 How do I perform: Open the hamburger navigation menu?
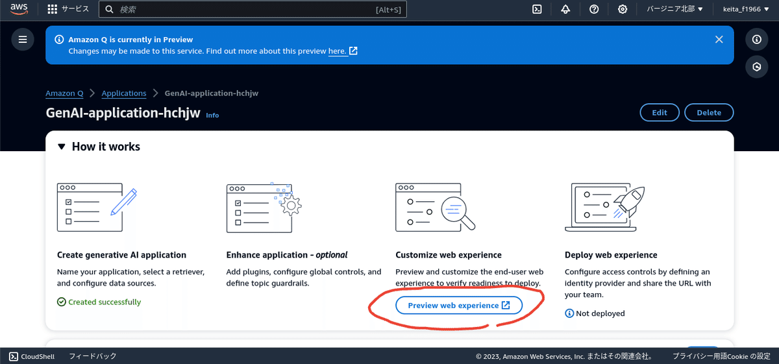tap(23, 40)
